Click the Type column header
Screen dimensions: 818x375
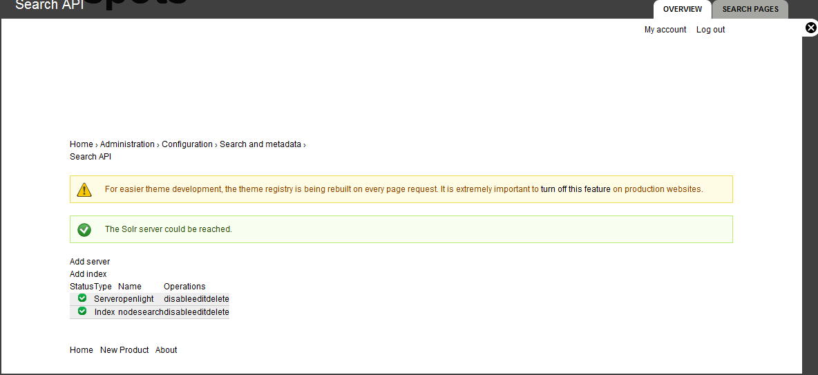tap(104, 287)
